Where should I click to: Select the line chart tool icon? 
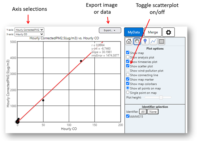(153, 41)
